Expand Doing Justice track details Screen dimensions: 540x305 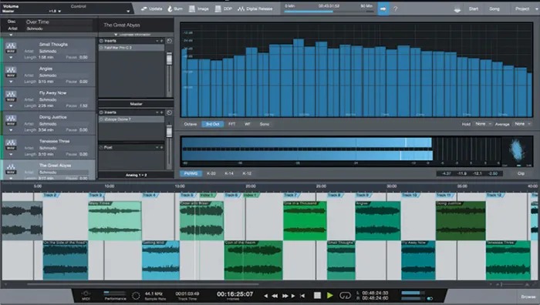click(x=11, y=130)
